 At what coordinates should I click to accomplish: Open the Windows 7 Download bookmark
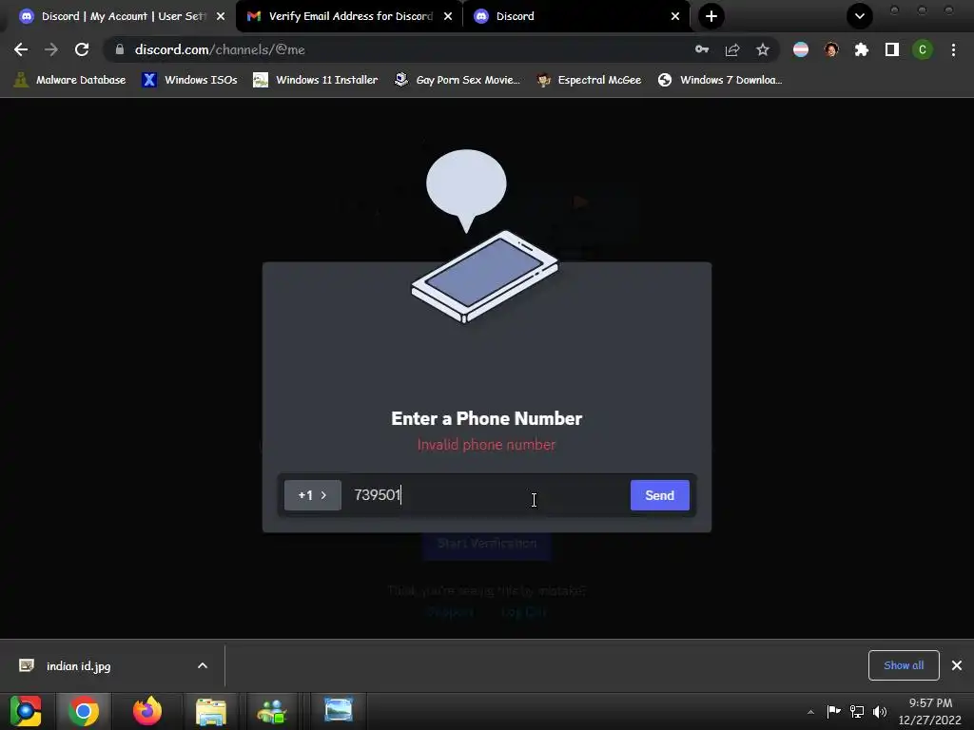(721, 80)
